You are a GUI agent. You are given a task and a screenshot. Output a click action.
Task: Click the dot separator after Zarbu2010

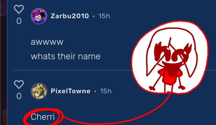[94, 16]
